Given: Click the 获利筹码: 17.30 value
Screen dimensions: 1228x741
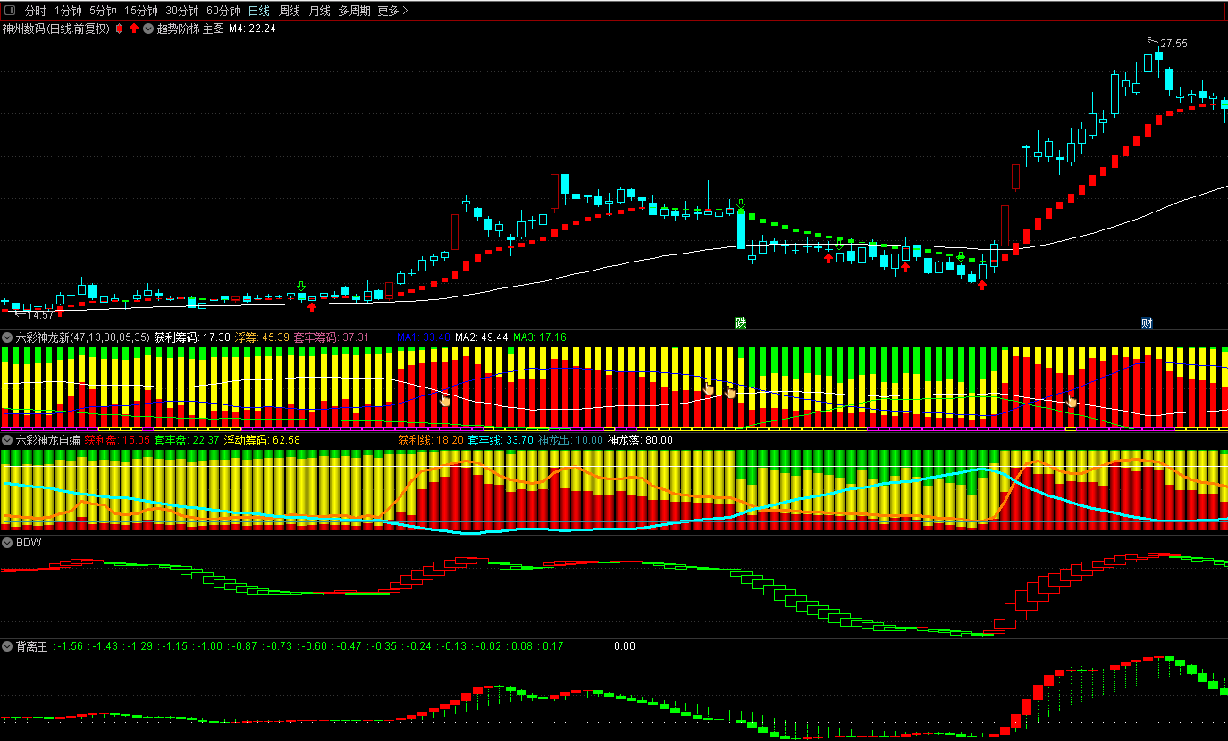Looking at the screenshot, I should [x=192, y=337].
